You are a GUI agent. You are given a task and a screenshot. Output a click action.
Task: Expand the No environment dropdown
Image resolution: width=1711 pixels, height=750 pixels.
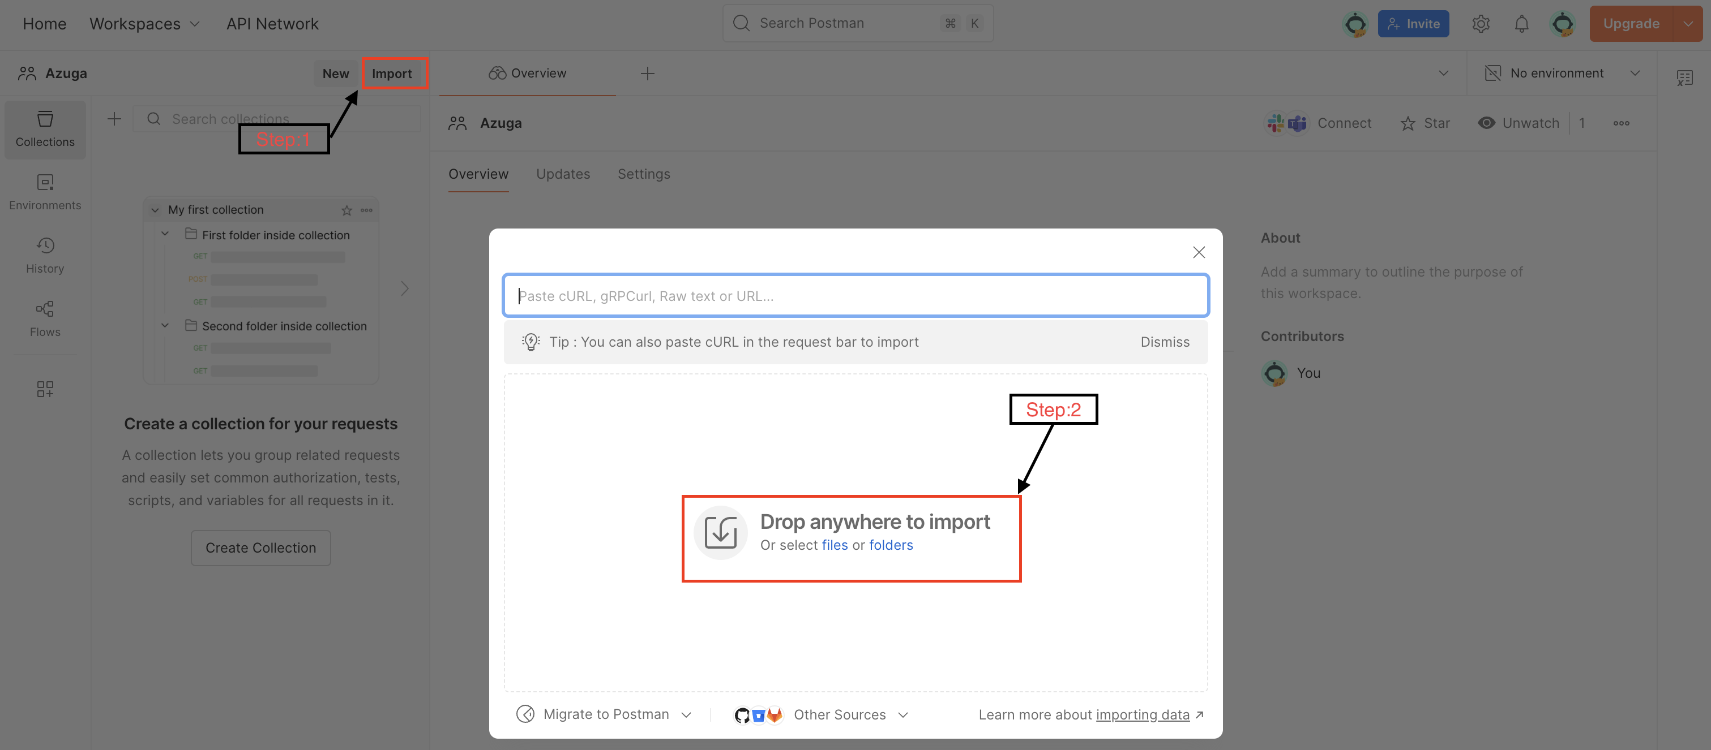[1562, 74]
